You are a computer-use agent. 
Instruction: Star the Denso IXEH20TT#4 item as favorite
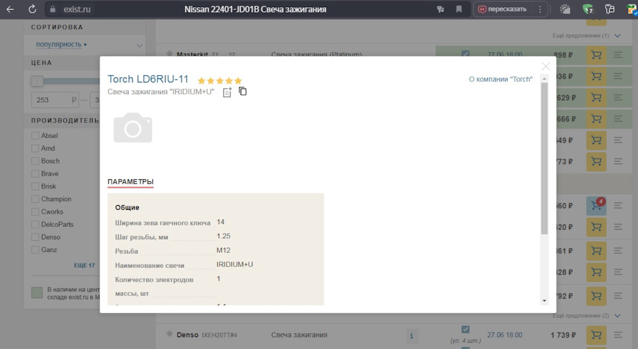[169, 334]
